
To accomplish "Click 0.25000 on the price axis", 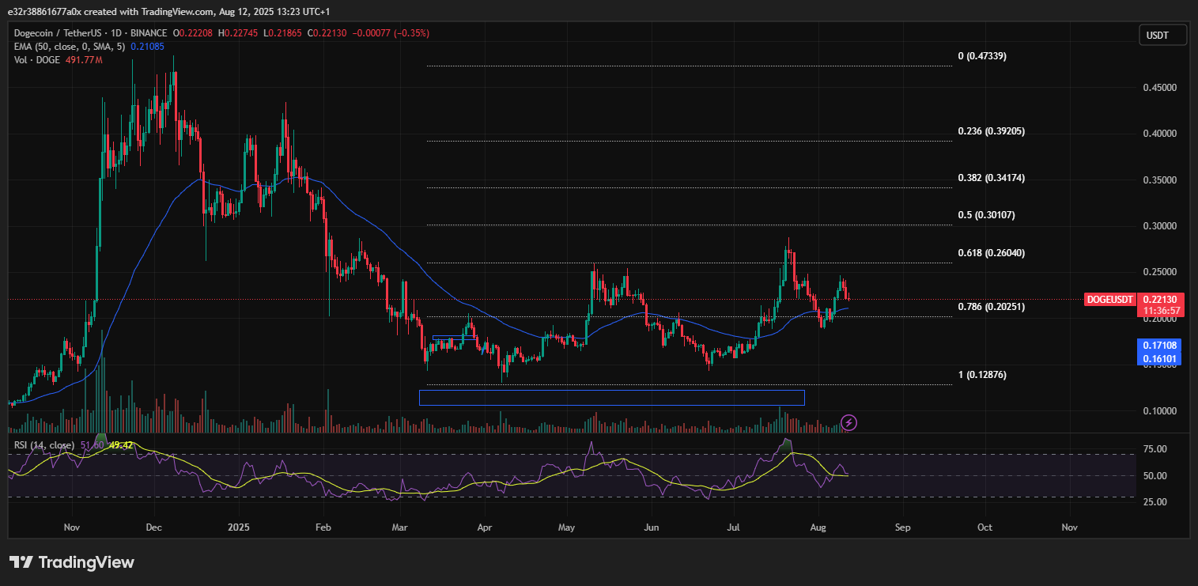I will pos(1161,272).
